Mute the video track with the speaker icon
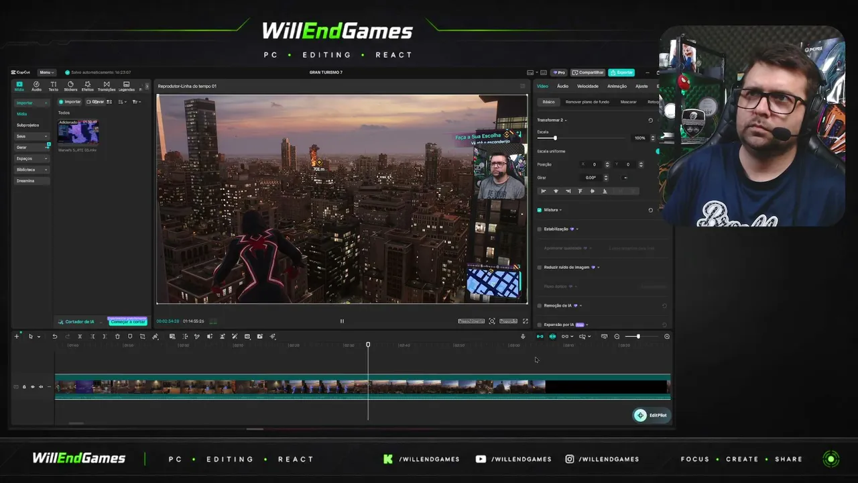The image size is (858, 483). coord(40,386)
